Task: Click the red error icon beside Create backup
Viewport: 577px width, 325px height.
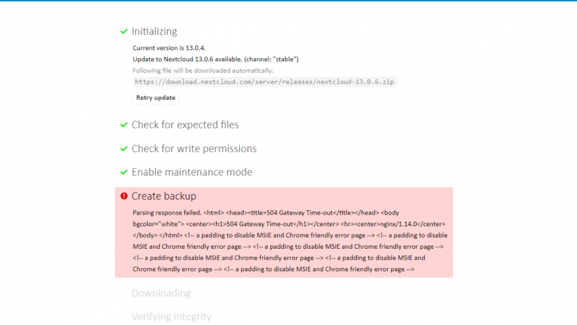Action: (x=124, y=196)
